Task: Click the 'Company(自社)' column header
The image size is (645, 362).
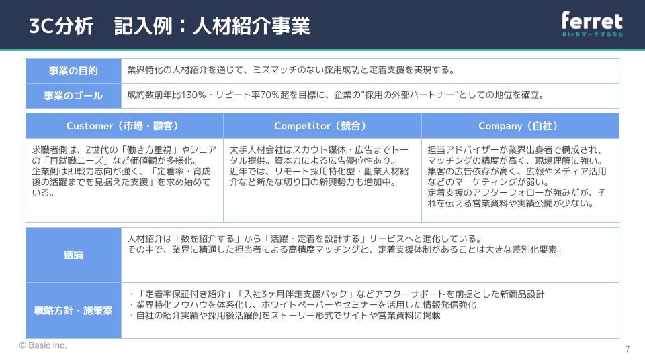Action: [x=520, y=125]
